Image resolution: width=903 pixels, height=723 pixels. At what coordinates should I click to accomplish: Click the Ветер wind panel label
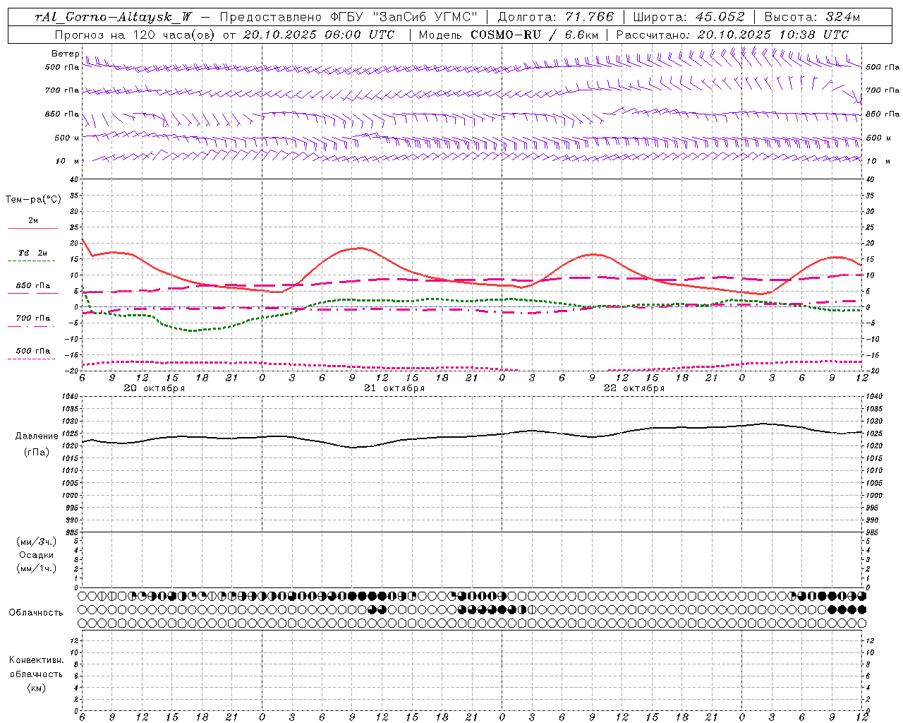[x=65, y=54]
